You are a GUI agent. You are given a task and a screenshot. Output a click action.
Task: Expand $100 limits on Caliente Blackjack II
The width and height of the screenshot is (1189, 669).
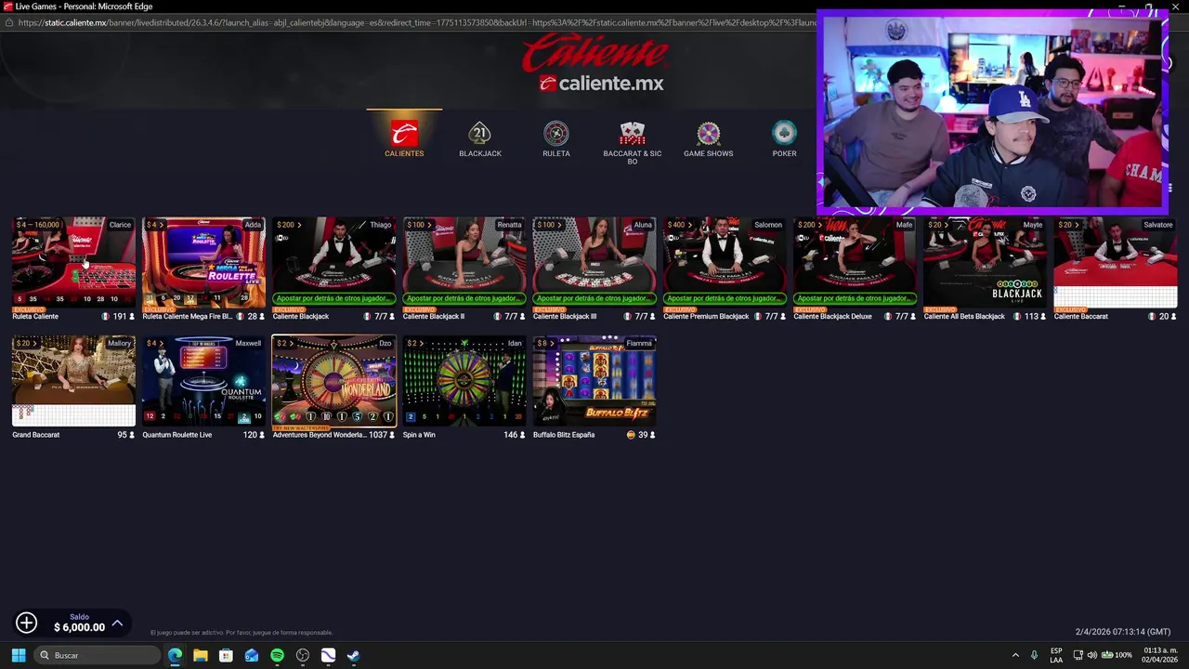point(419,225)
